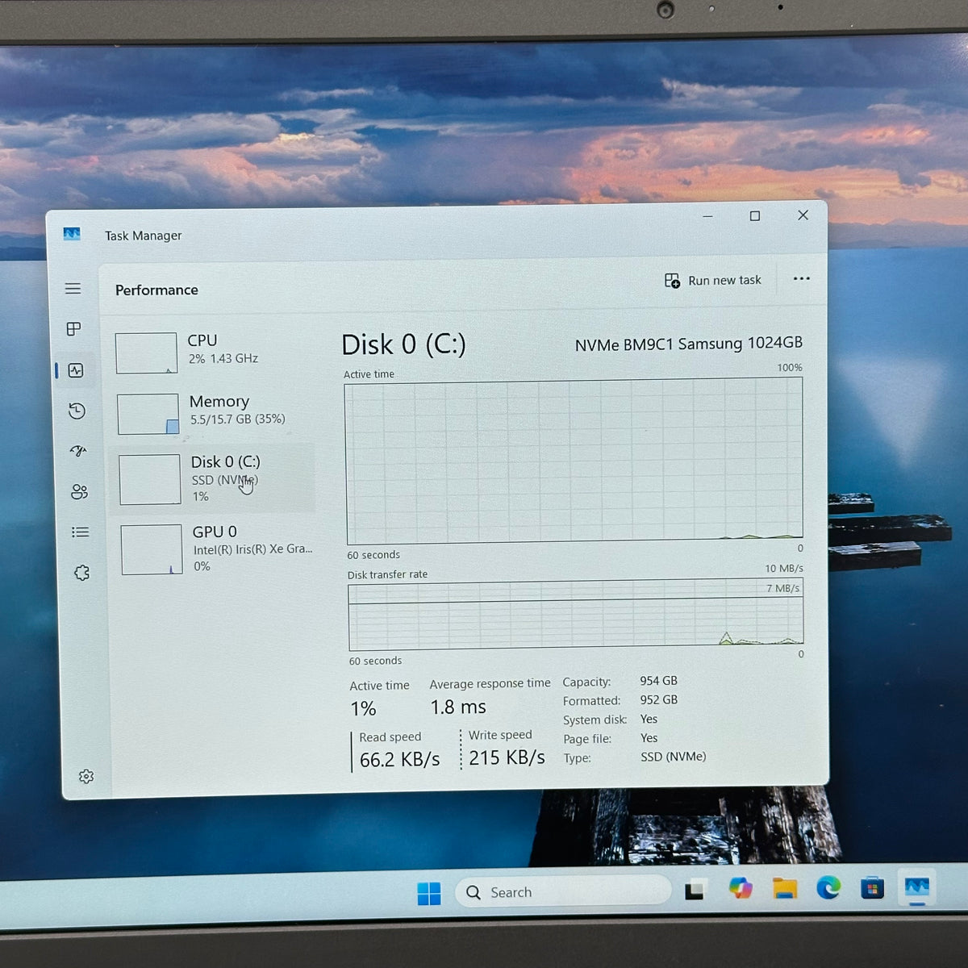Click the Type SSD (NVMe) value

point(674,757)
